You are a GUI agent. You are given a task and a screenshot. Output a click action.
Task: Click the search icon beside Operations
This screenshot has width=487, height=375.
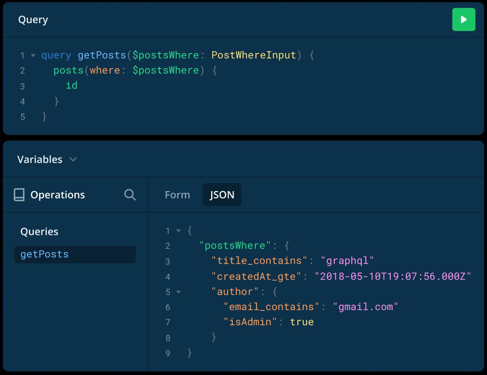pyautogui.click(x=130, y=195)
